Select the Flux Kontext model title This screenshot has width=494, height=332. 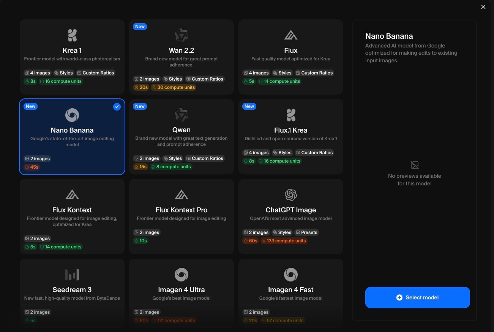click(72, 210)
